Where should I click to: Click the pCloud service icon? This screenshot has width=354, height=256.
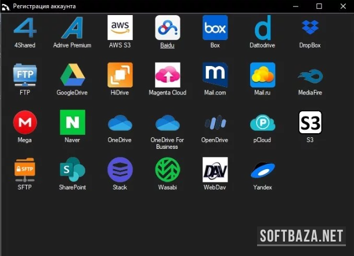tap(262, 122)
